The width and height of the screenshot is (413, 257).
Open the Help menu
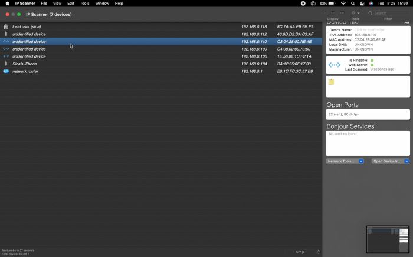119,4
